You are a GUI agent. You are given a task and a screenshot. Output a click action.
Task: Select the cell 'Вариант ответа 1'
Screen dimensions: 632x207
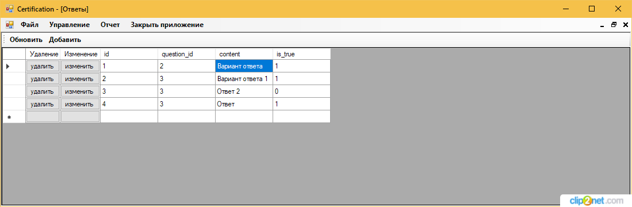tap(244, 79)
